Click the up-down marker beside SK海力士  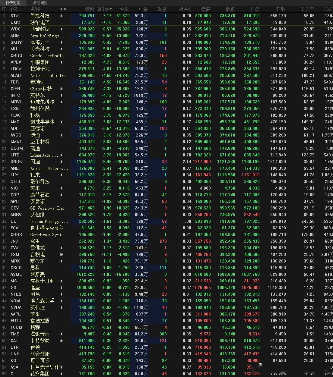pos(62,42)
